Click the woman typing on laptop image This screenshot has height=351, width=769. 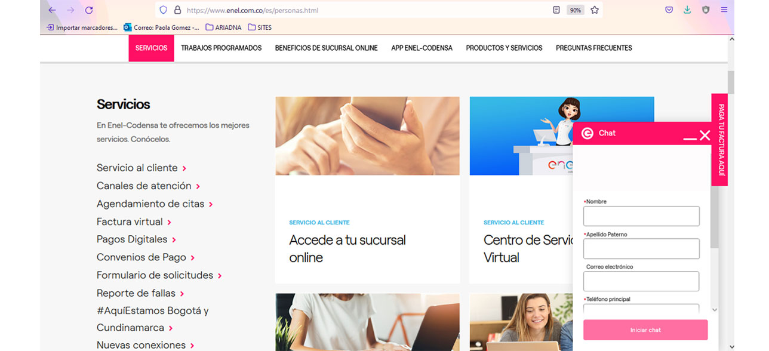pyautogui.click(x=367, y=322)
